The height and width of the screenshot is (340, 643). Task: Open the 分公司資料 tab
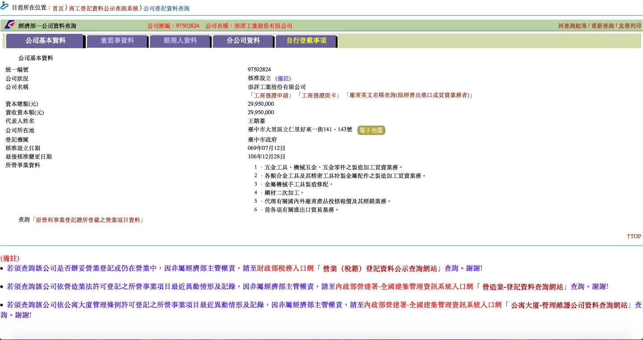pyautogui.click(x=243, y=41)
